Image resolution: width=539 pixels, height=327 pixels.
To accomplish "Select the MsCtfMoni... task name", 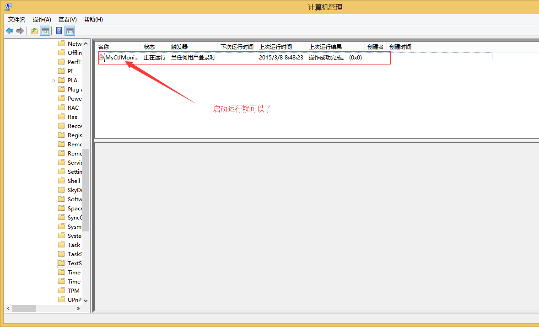I will [122, 57].
